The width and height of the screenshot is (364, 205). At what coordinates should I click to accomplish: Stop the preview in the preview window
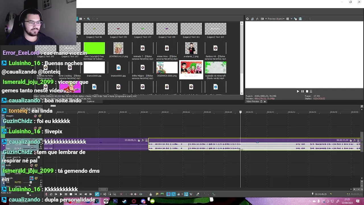point(307,91)
